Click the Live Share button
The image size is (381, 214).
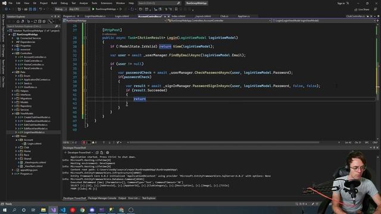[361, 10]
